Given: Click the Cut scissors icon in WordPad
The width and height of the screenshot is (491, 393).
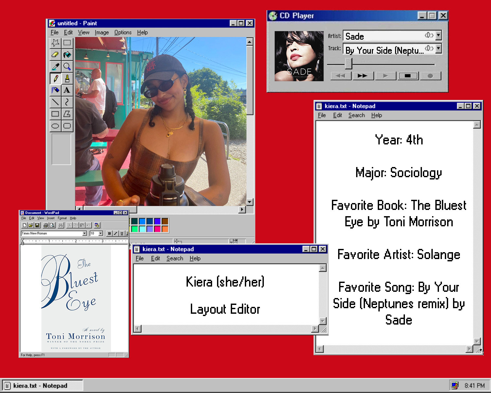Looking at the screenshot, I should pos(69,225).
